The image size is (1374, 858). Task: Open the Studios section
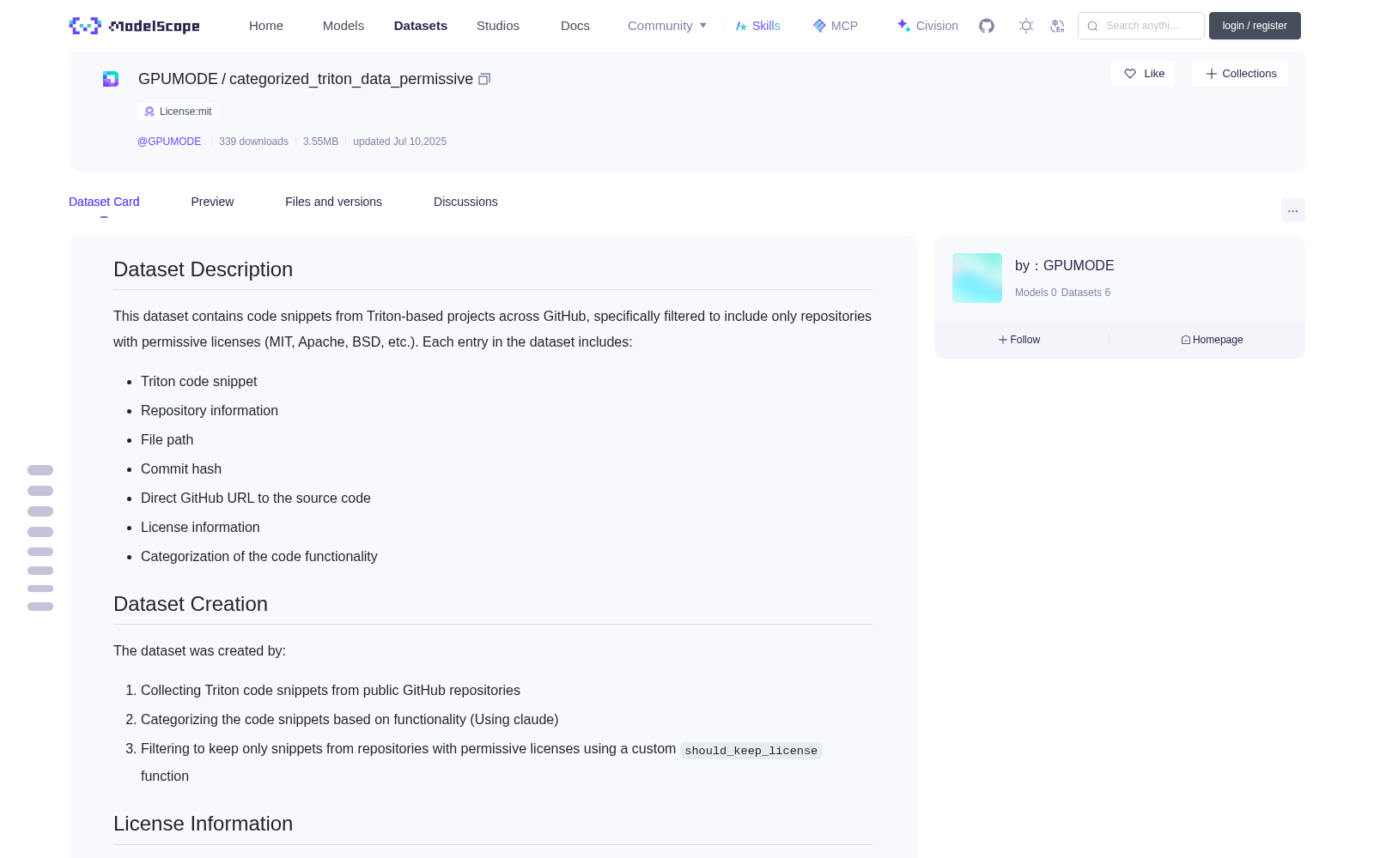click(x=498, y=26)
